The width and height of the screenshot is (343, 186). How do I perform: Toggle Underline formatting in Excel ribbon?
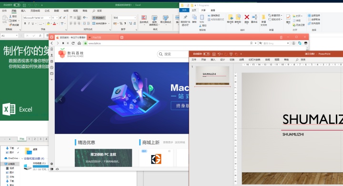[33, 23]
